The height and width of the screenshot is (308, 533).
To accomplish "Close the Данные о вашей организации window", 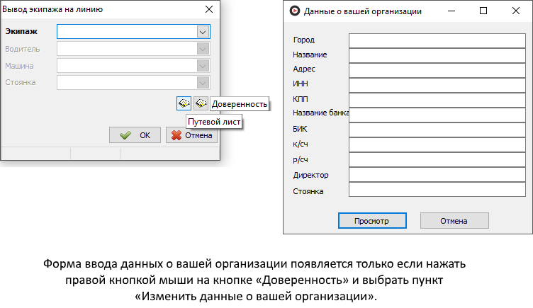I will pos(515,11).
